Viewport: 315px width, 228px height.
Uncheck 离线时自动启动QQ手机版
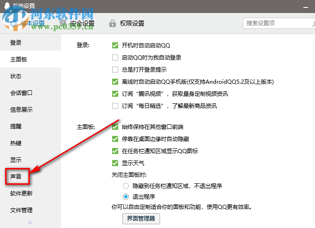pyautogui.click(x=115, y=81)
